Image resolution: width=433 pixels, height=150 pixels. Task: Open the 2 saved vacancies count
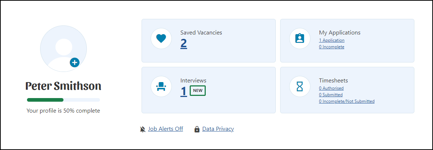pyautogui.click(x=183, y=43)
